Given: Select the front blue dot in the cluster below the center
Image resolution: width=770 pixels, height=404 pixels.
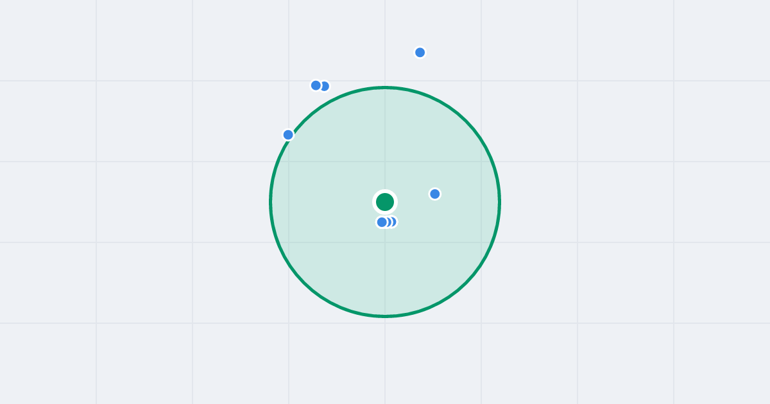Looking at the screenshot, I should [x=382, y=223].
